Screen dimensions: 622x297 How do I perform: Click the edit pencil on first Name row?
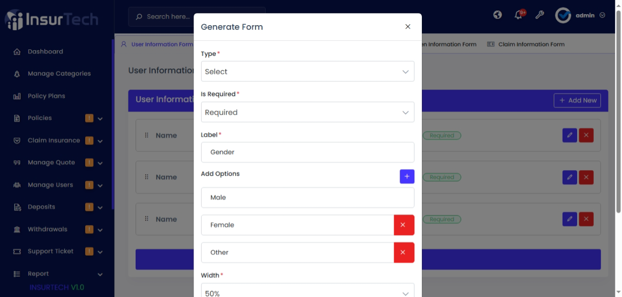coord(570,135)
